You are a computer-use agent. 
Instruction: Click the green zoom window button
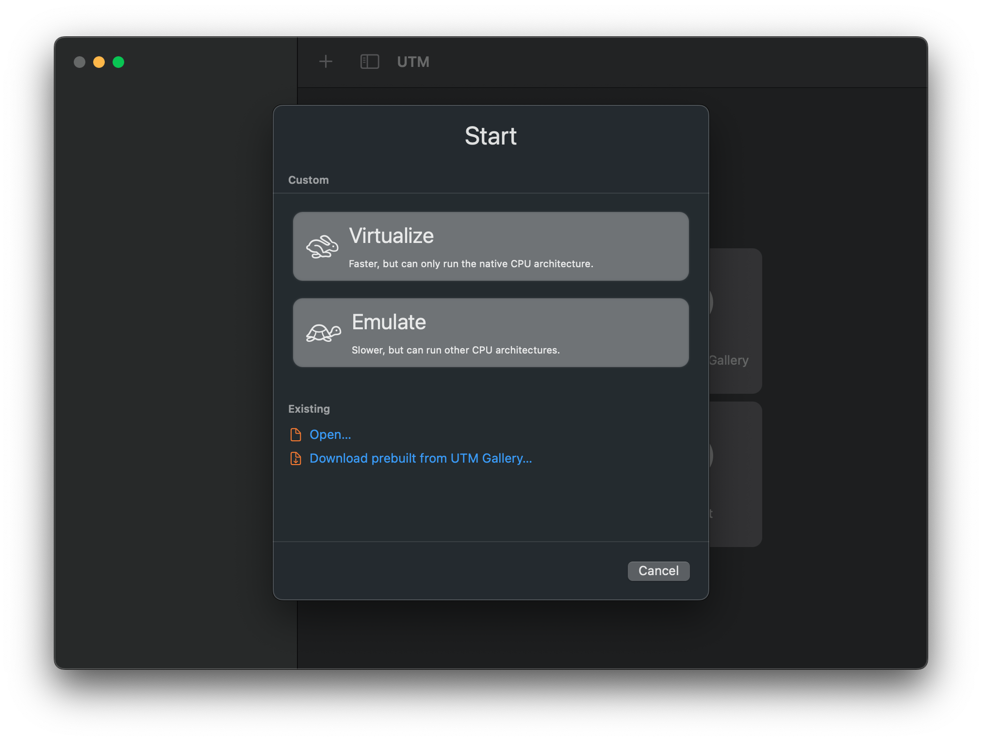coord(118,62)
